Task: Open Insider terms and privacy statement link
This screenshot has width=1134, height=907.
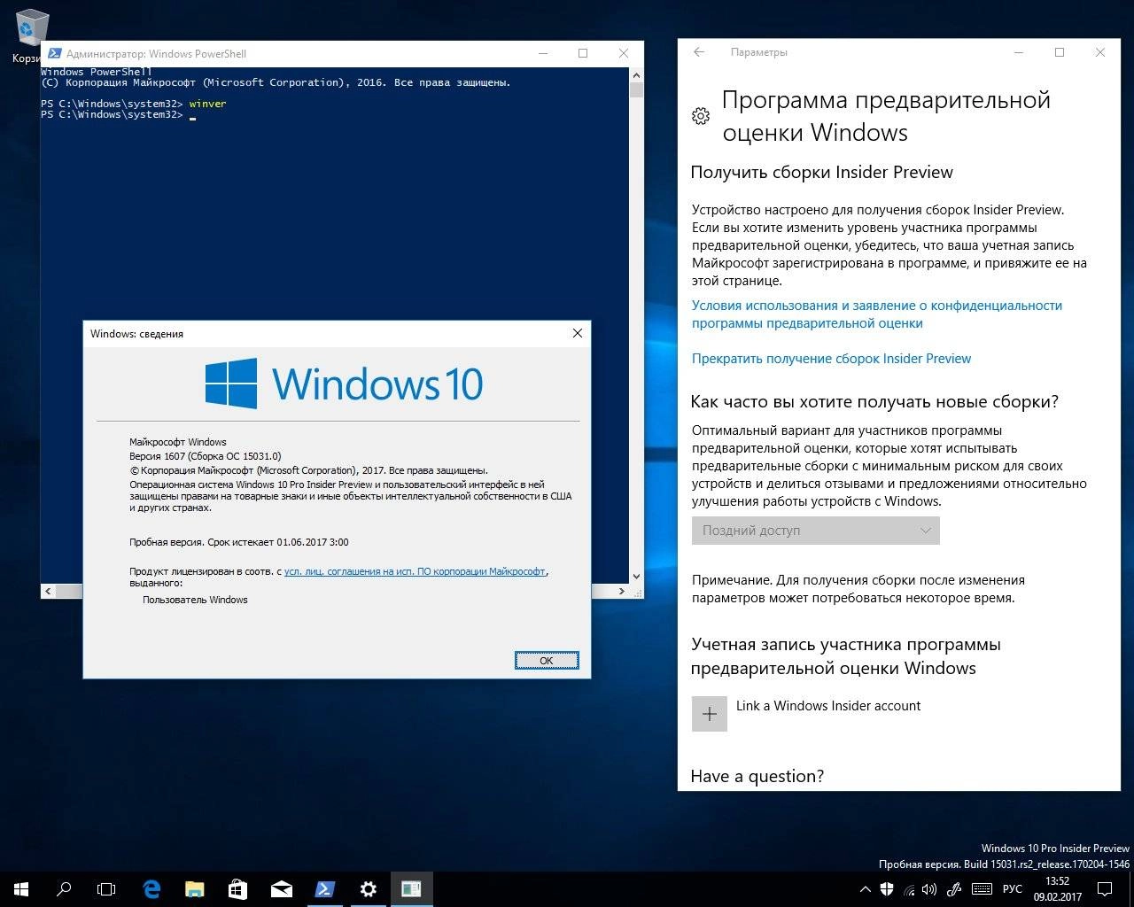Action: [877, 314]
